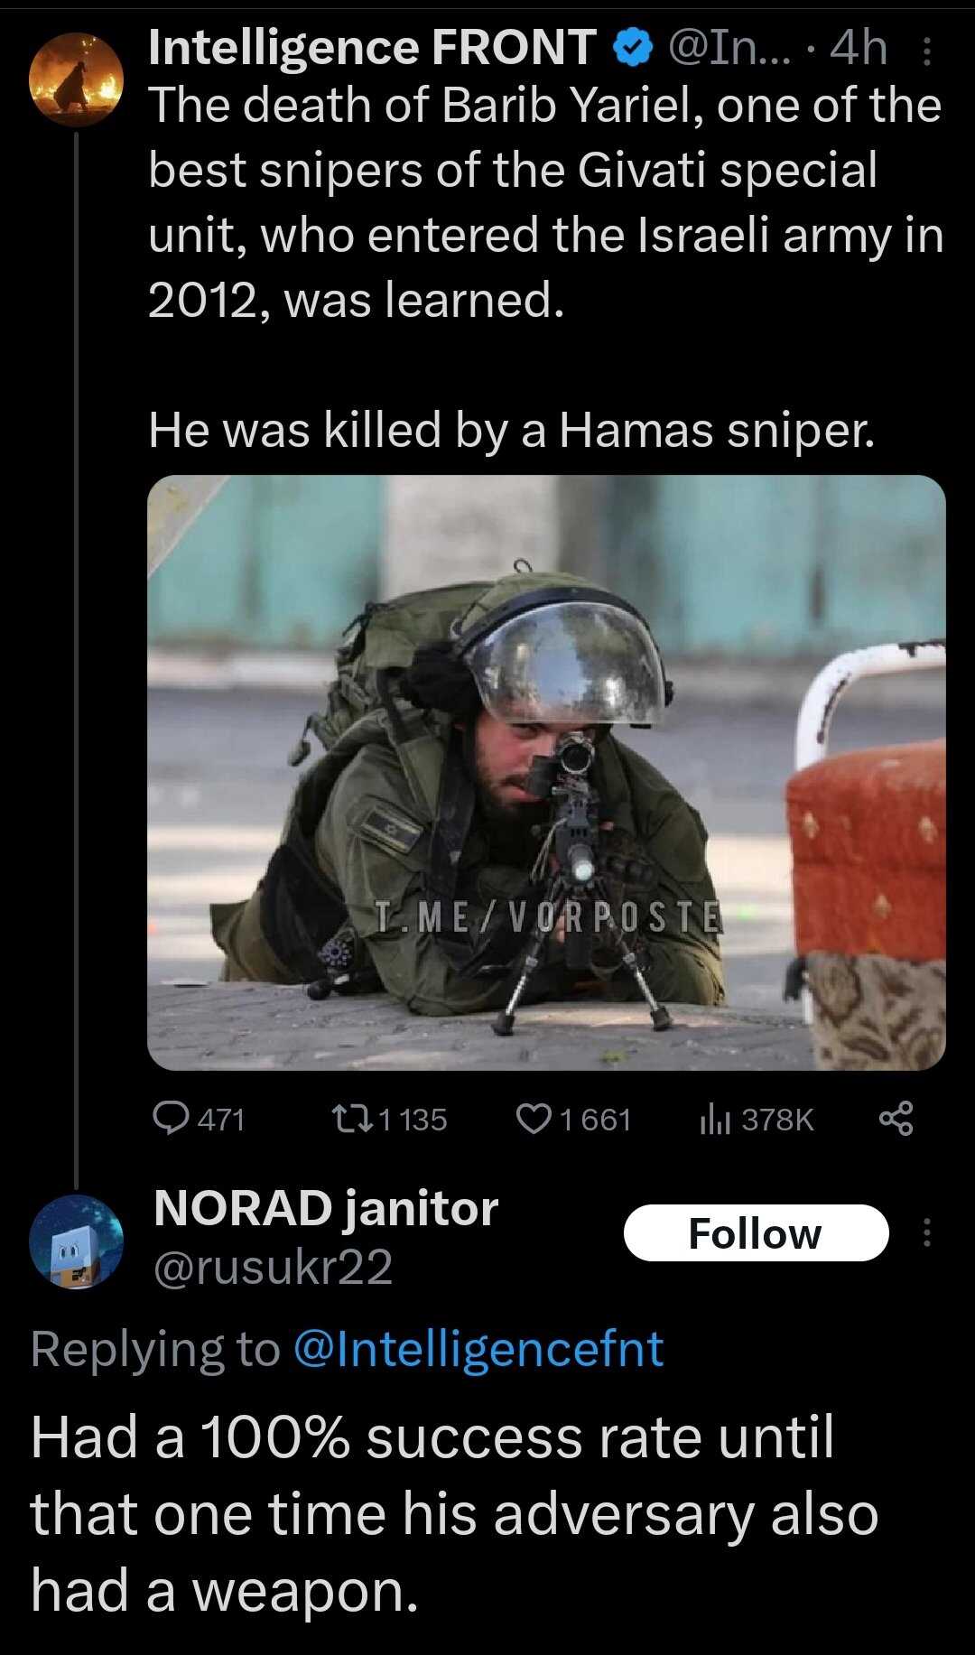Open the Intelligence FRONT display name

tap(373, 49)
